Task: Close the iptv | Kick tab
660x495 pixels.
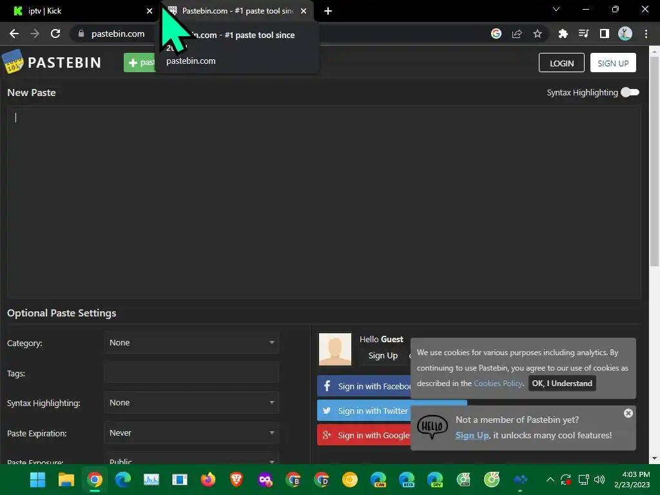Action: [x=150, y=11]
